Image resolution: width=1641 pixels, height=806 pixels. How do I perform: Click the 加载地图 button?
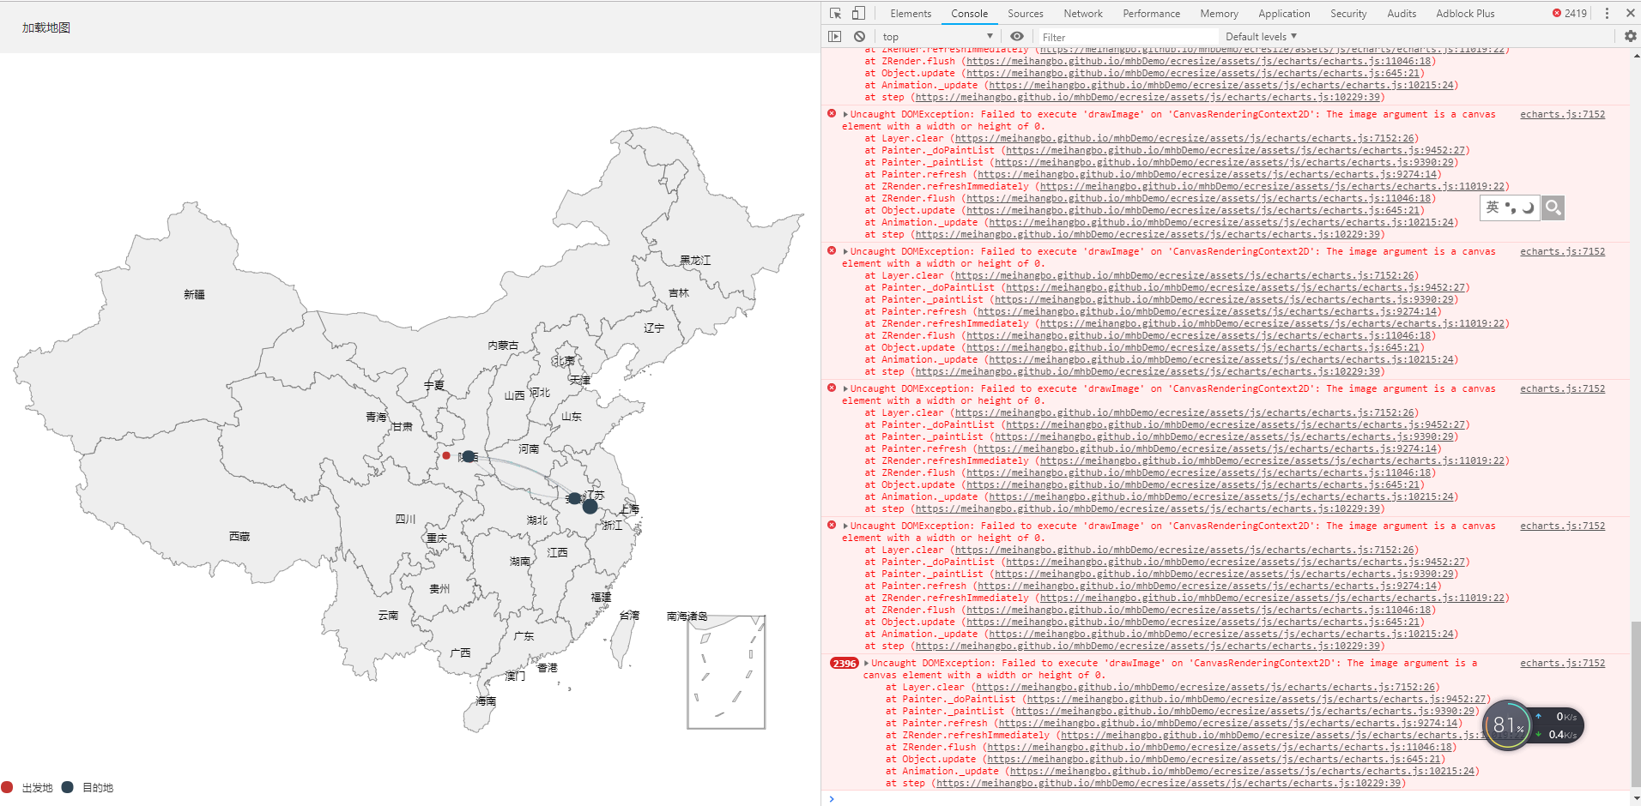point(46,27)
